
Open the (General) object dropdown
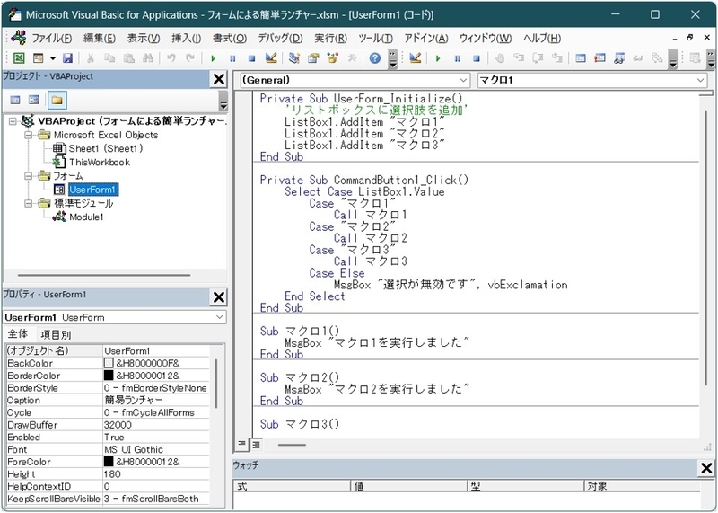463,80
